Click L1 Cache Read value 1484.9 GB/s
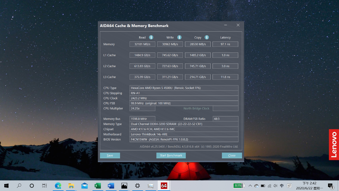339x191 pixels. 142,55
